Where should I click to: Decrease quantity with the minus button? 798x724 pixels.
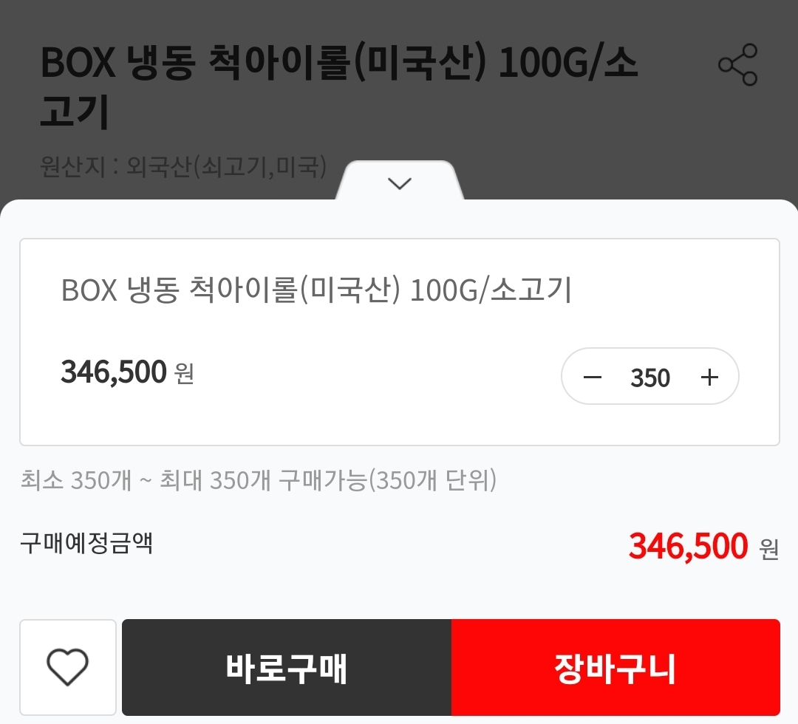point(593,377)
